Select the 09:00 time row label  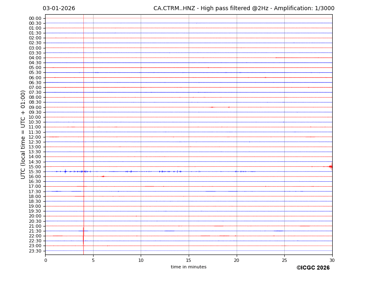click(35, 107)
